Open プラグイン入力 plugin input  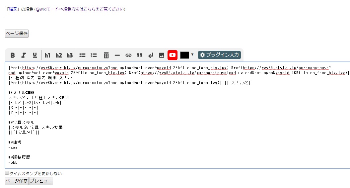(219, 55)
